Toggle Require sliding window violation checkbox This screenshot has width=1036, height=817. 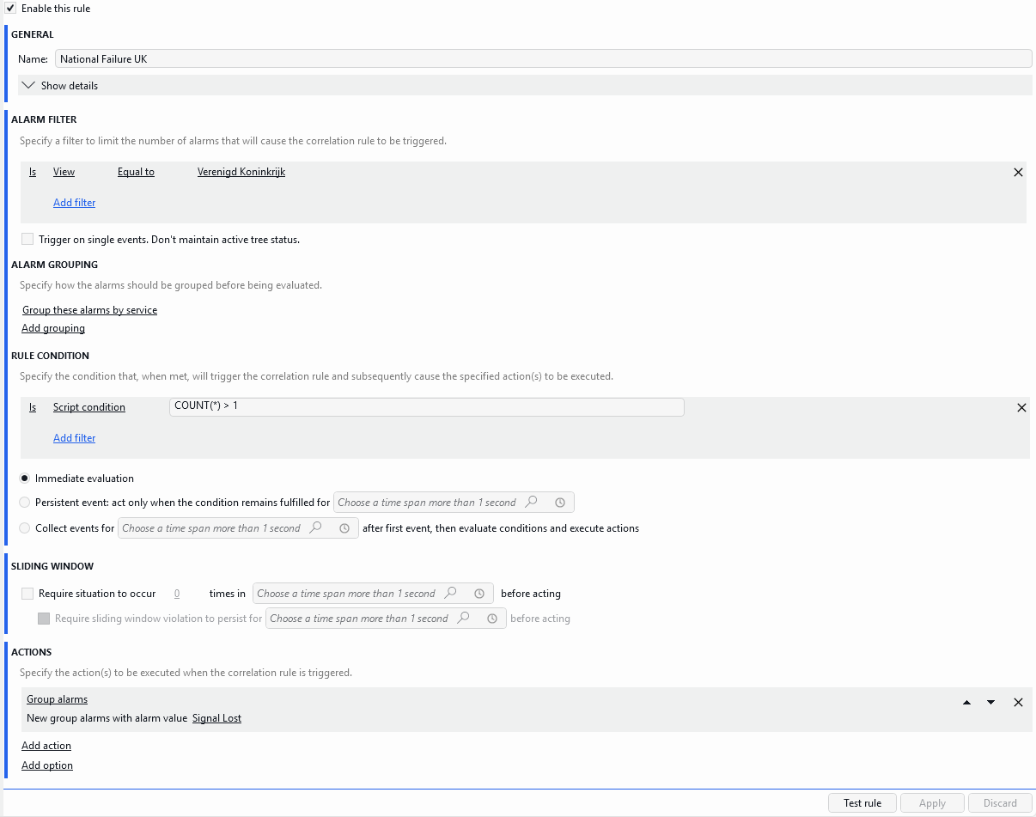[x=44, y=619]
